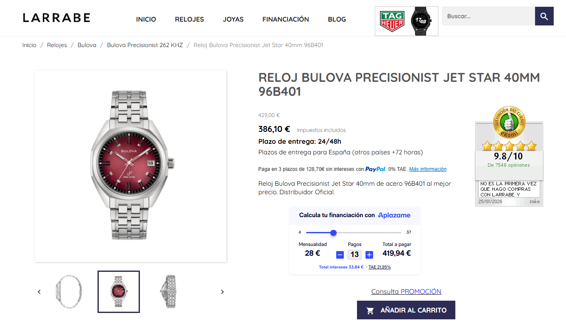
Task: Type in the Buscar search field
Action: [x=488, y=17]
